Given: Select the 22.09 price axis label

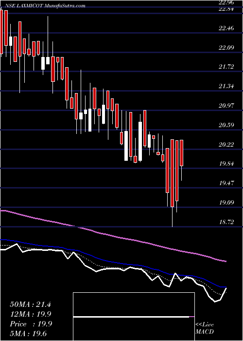Looking at the screenshot, I should [x=226, y=47].
